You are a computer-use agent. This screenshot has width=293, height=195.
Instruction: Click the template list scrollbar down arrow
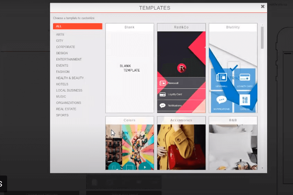click(x=262, y=168)
